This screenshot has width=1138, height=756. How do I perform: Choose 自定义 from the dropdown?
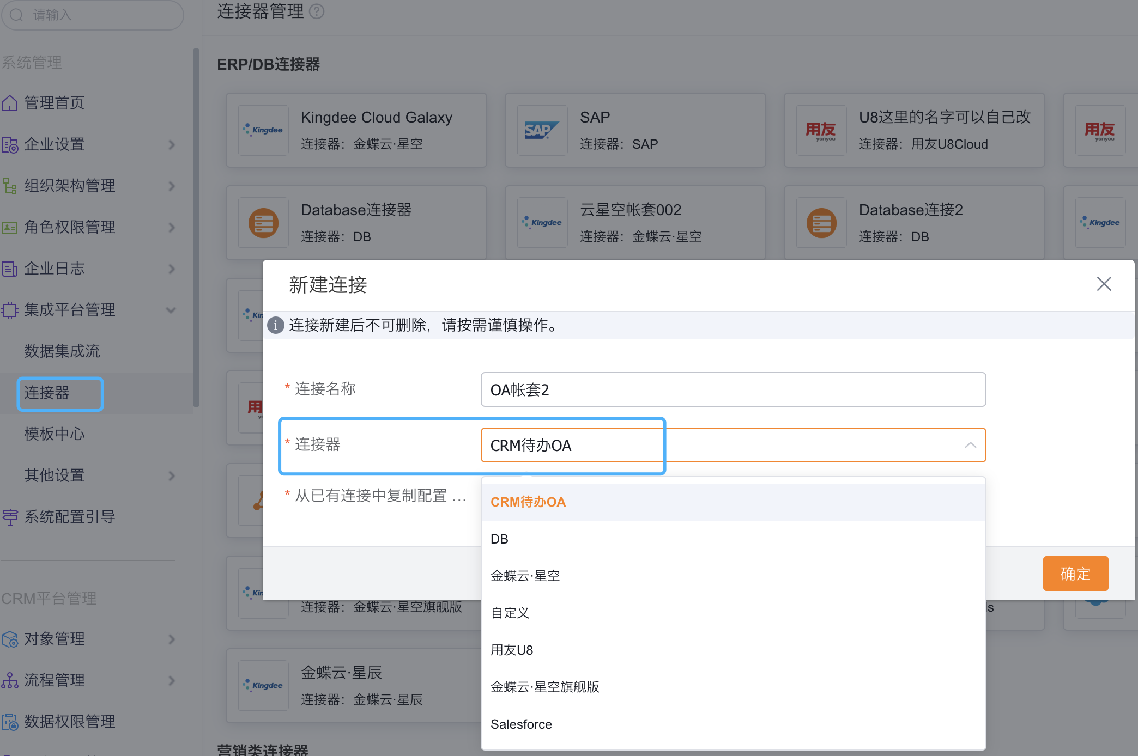pos(734,613)
